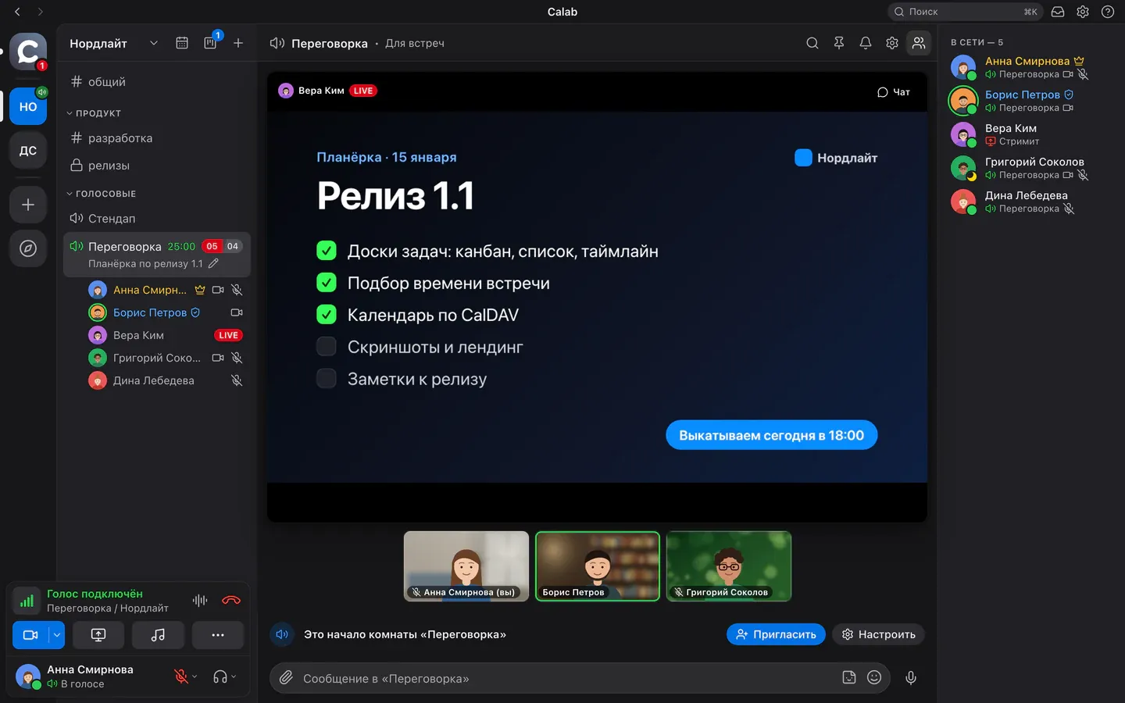Open the soundboard music note button
1125x703 pixels.
(x=158, y=635)
